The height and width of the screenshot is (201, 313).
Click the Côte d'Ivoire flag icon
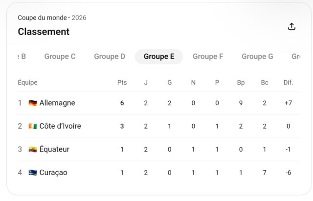click(33, 126)
